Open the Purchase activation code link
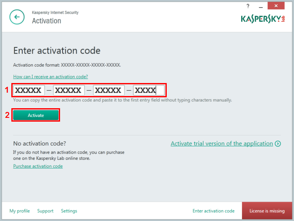Screen dimensions: 294x221 (x=38, y=166)
